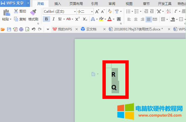Open the Page Layout ribbon tab
The height and width of the screenshot is (122, 186).
(x=76, y=4)
